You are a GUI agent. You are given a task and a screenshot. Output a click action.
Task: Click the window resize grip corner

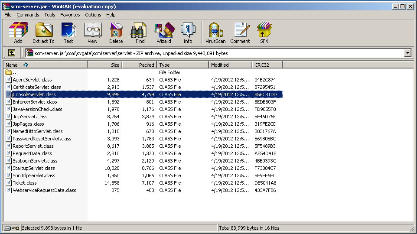412,229
